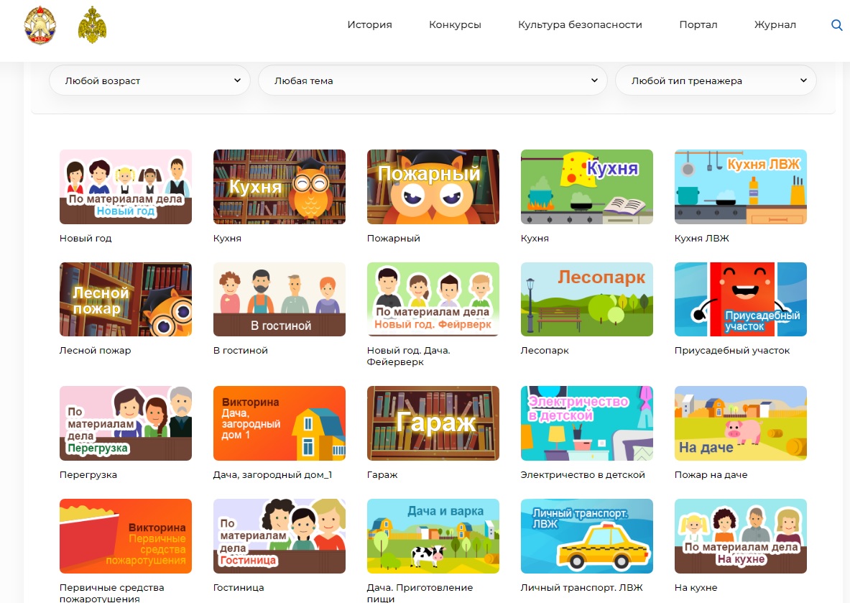Open the Культура безопасности menu item
The width and height of the screenshot is (850, 603).
point(580,24)
